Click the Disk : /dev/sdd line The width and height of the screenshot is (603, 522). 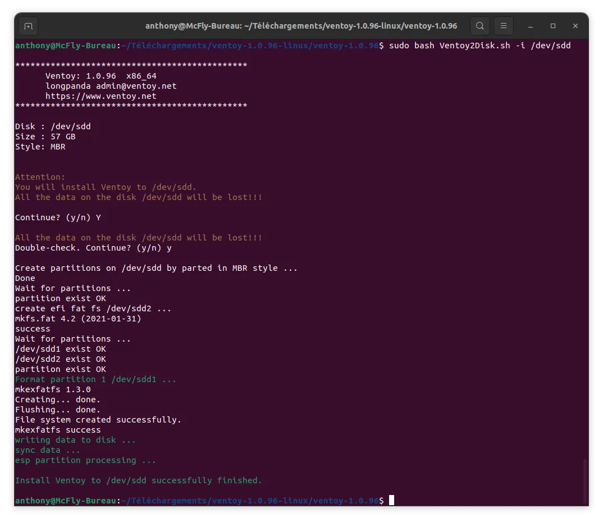tap(53, 126)
